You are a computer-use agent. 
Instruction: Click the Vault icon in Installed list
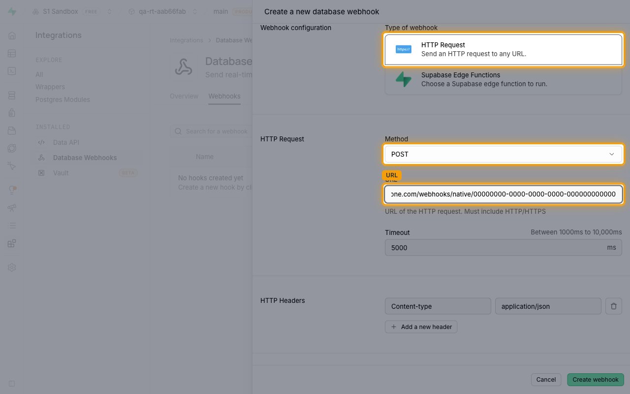[42, 173]
